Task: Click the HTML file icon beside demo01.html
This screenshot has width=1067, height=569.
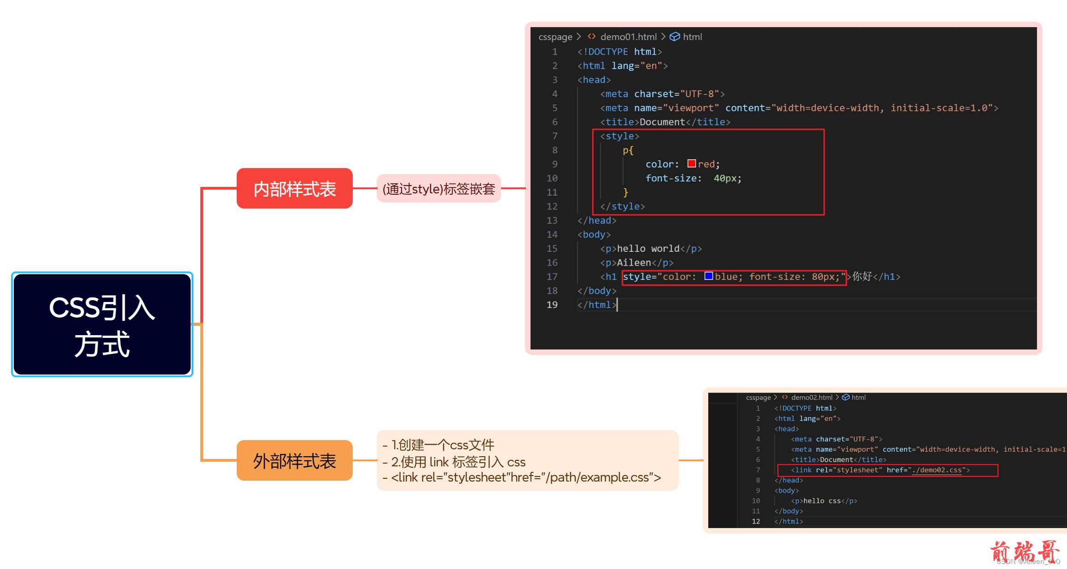Action: pyautogui.click(x=592, y=36)
